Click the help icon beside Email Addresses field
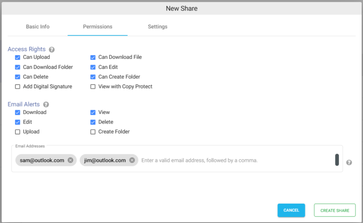 (349, 163)
